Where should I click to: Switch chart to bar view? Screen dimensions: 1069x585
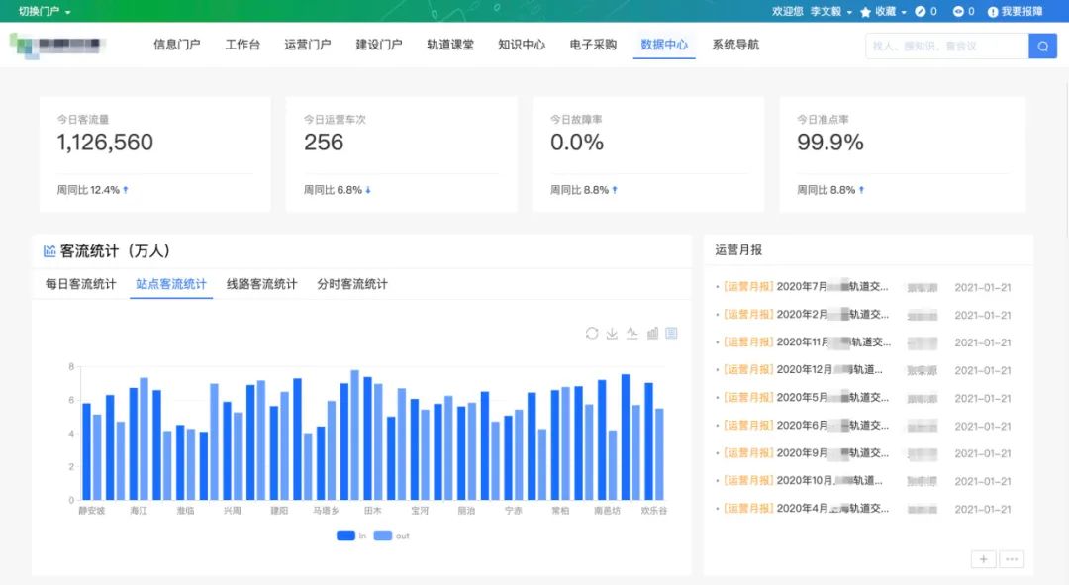click(x=652, y=333)
